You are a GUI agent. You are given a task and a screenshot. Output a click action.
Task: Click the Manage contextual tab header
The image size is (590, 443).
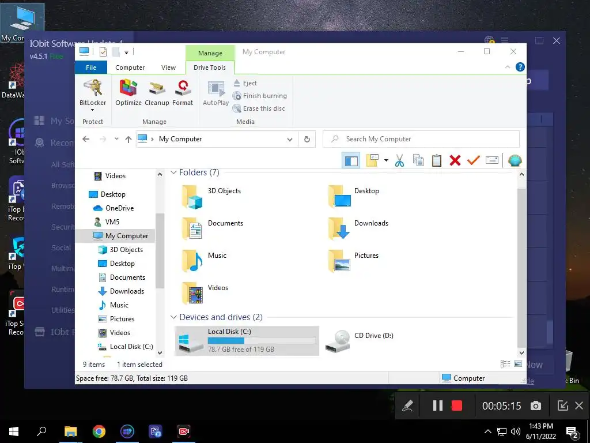(x=210, y=53)
